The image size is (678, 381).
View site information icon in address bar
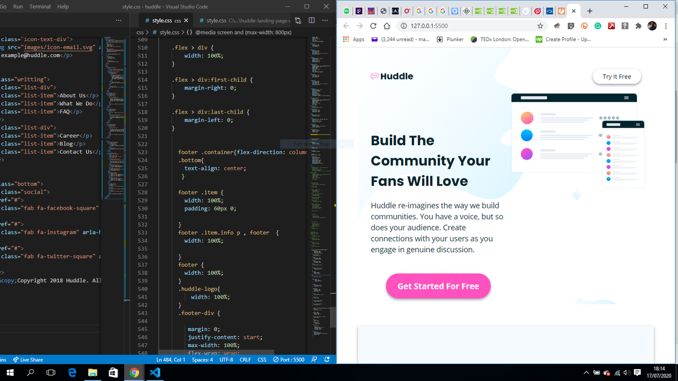403,25
